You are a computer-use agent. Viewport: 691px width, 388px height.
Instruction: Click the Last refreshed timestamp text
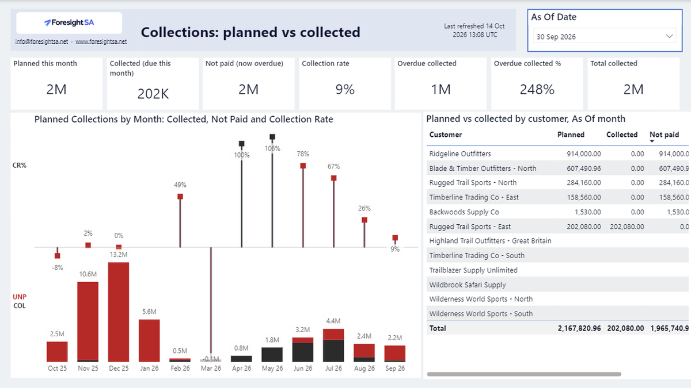[474, 30]
